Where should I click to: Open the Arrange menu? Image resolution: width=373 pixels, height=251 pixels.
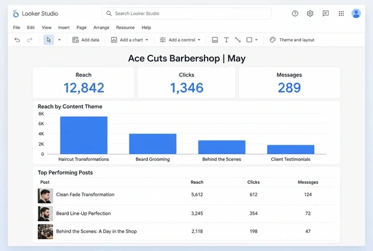point(101,27)
